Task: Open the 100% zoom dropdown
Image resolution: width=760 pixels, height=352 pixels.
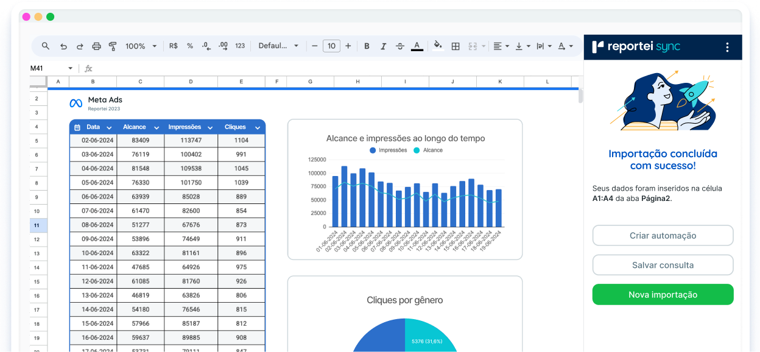Action: [x=141, y=46]
